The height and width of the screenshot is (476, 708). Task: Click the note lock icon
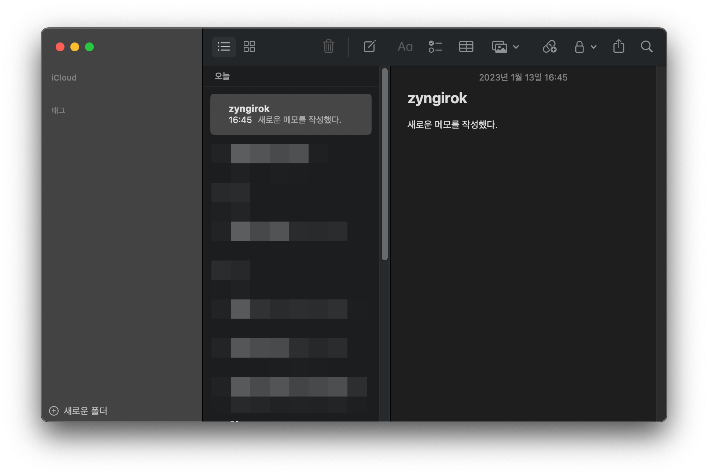[579, 47]
